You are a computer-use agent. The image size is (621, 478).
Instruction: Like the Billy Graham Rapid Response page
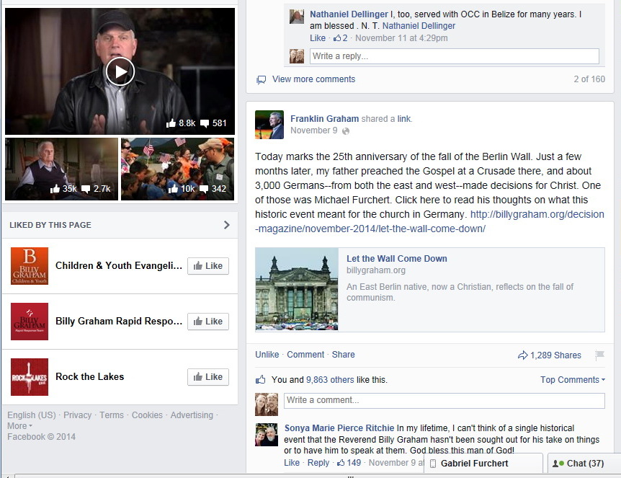click(x=207, y=322)
